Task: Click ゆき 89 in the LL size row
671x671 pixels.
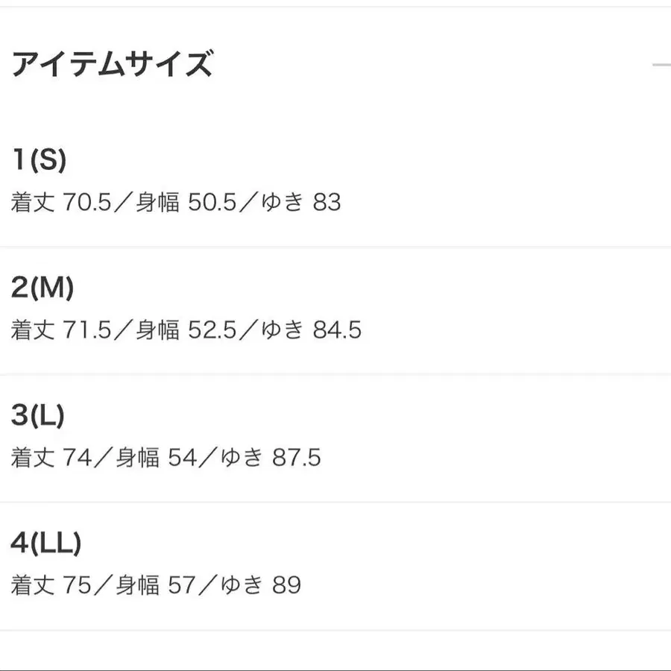Action: (260, 585)
